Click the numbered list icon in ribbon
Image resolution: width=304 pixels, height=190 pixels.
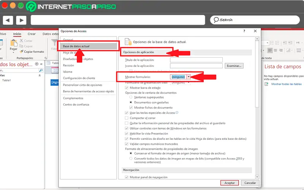[x=277, y=43]
